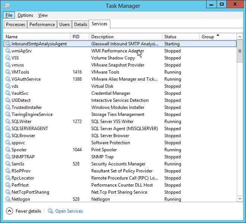
Task: Click the gear icon for Netlogon service
Action: point(8,199)
